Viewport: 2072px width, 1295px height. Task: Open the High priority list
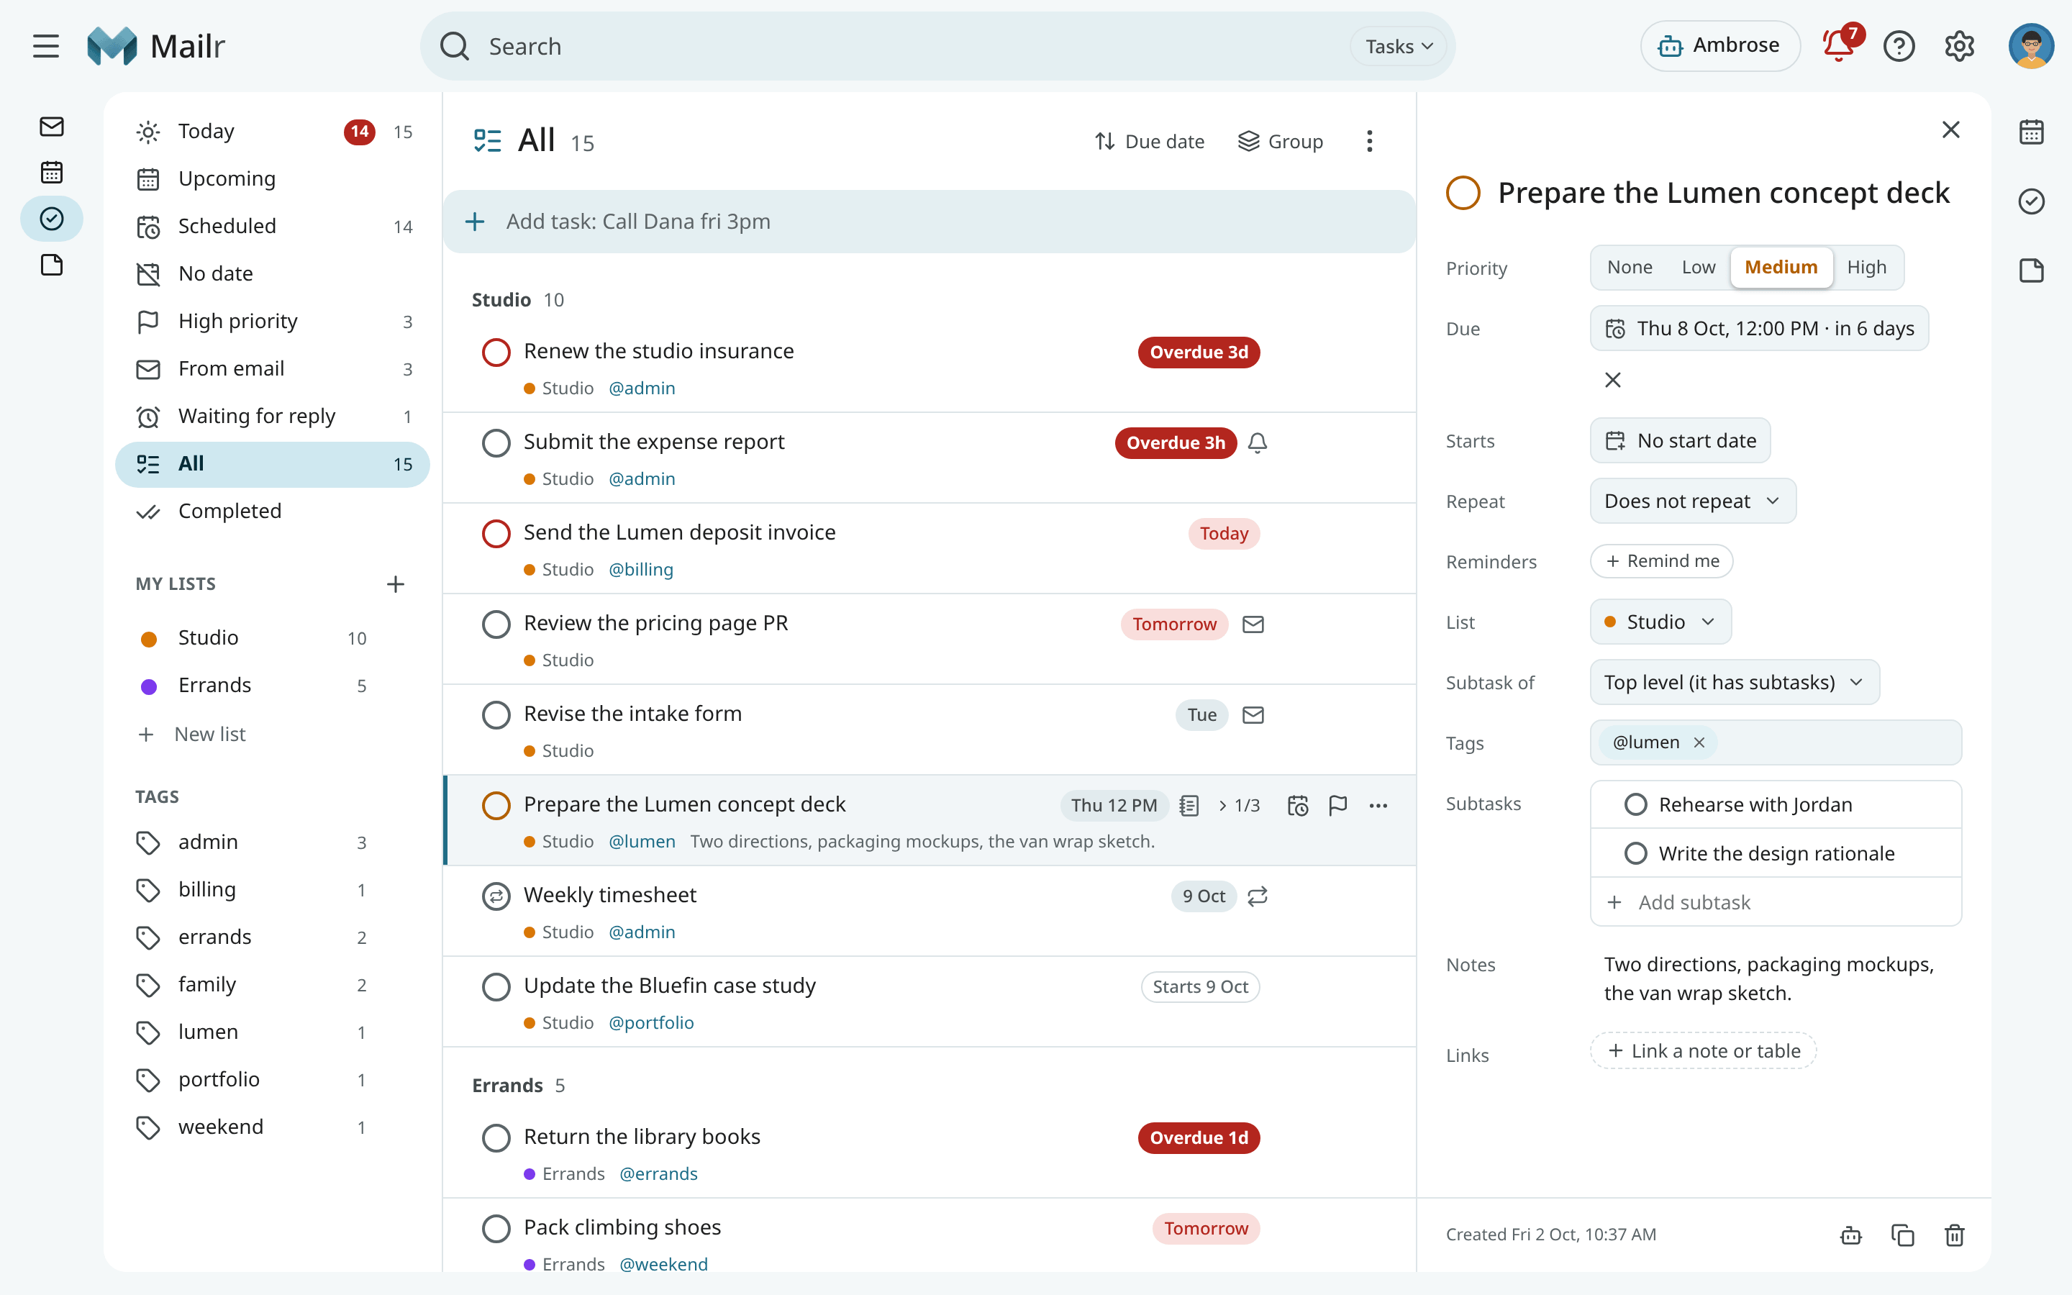[x=272, y=321]
